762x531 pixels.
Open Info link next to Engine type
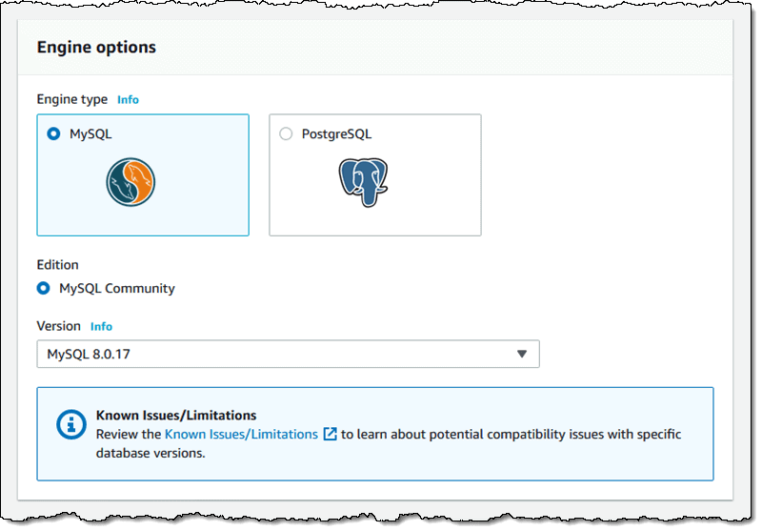tap(128, 100)
